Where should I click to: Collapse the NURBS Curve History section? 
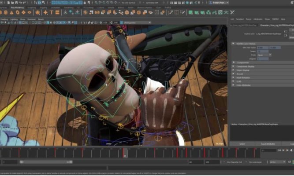(234, 44)
